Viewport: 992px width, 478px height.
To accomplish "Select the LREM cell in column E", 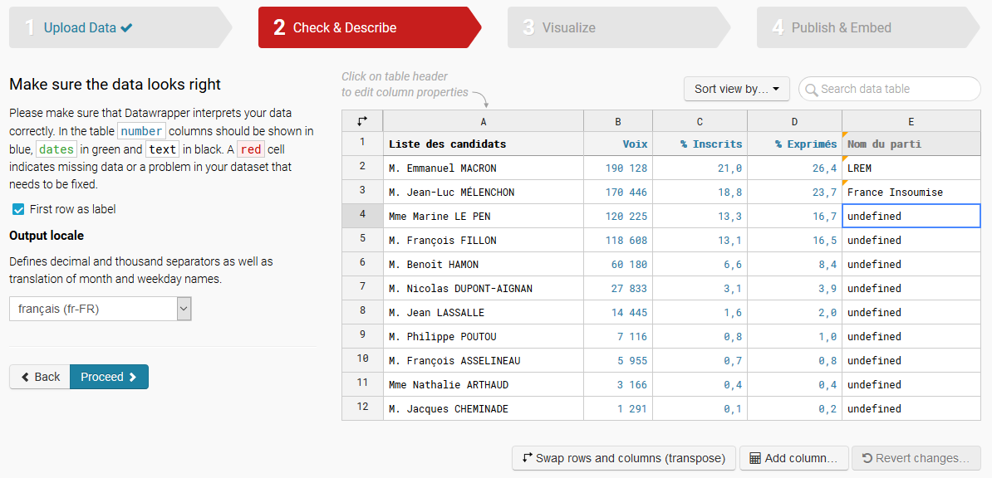I will click(x=911, y=168).
